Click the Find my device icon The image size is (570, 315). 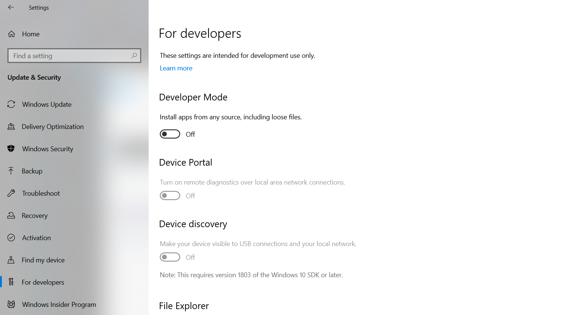pyautogui.click(x=11, y=260)
